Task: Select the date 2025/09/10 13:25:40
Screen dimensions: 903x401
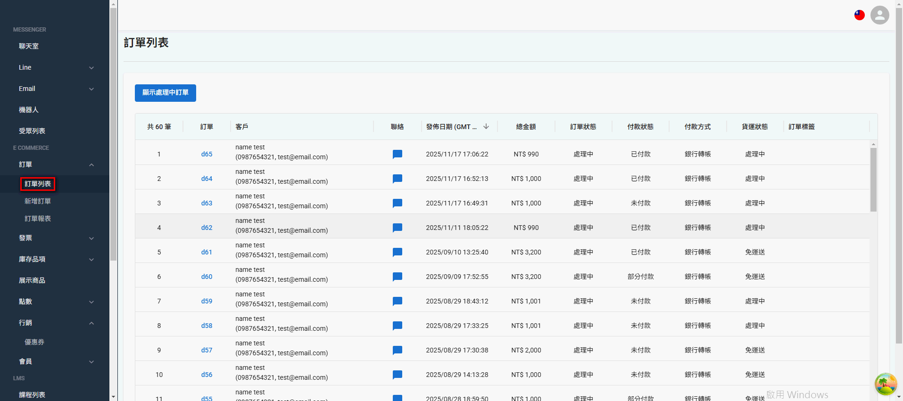Action: (x=457, y=252)
